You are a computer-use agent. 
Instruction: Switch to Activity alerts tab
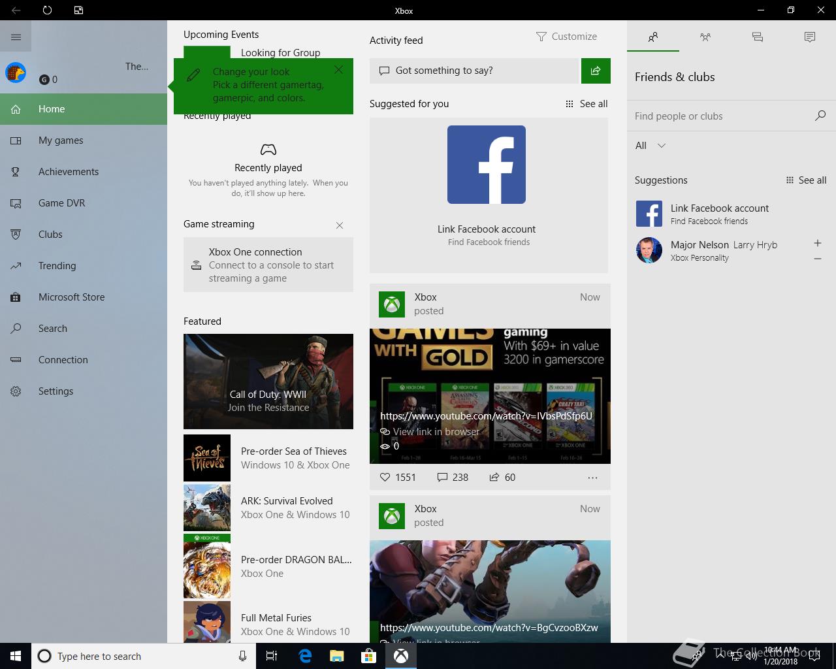[x=810, y=37]
